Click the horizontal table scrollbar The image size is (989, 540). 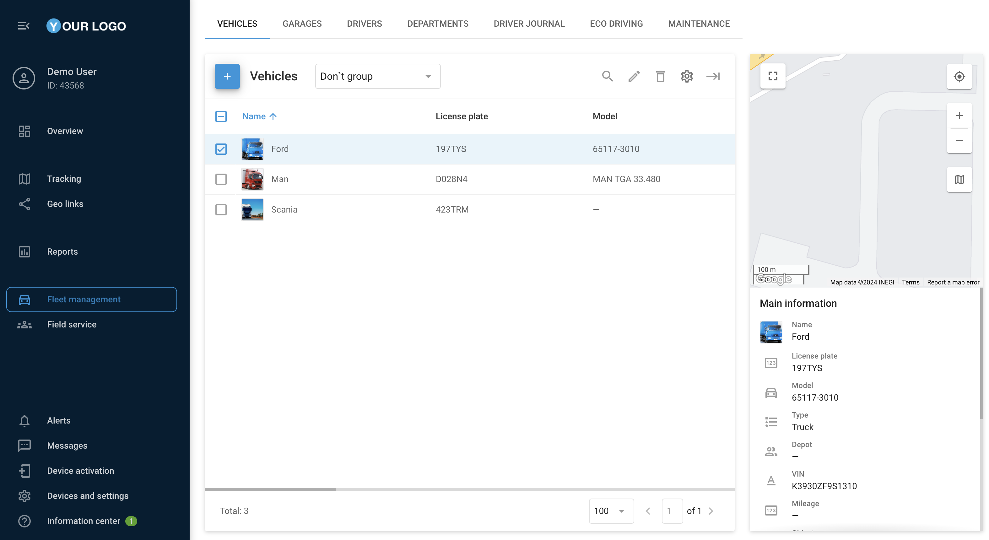[270, 489]
